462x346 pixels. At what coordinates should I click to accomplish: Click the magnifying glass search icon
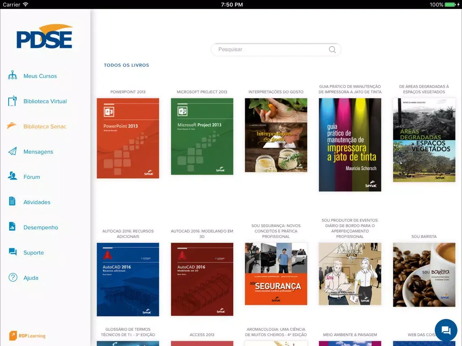[x=332, y=50]
